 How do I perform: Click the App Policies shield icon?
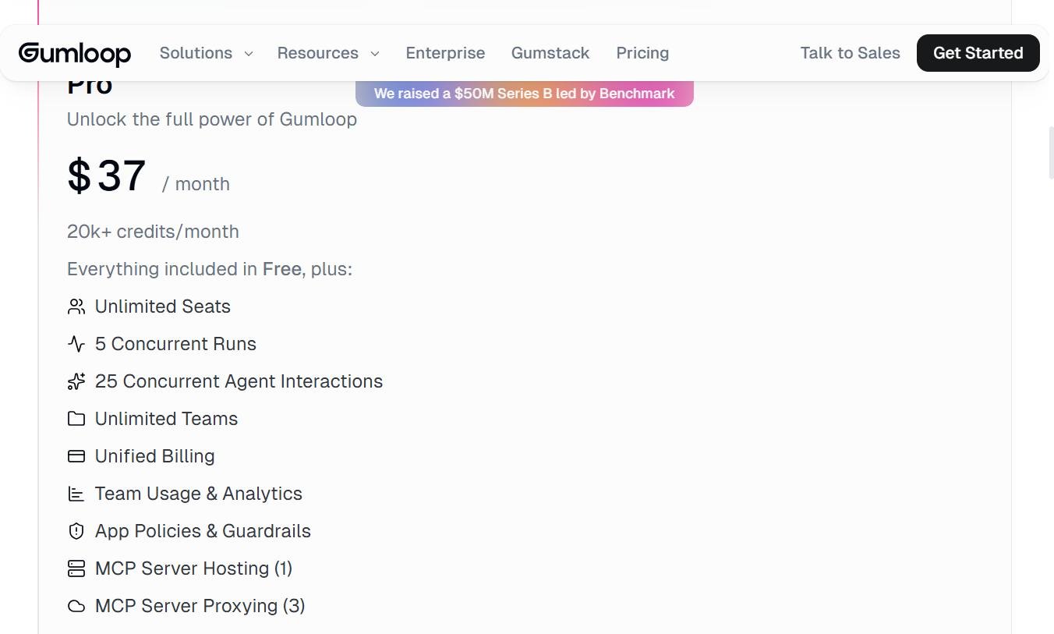pos(76,531)
